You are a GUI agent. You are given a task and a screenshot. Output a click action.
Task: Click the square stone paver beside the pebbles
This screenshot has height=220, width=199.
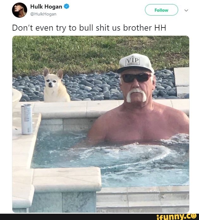pyautogui.click(x=182, y=76)
